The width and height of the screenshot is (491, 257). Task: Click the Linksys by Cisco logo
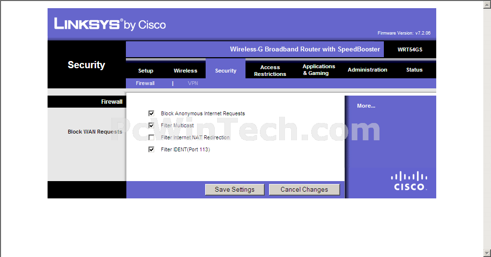pos(110,24)
